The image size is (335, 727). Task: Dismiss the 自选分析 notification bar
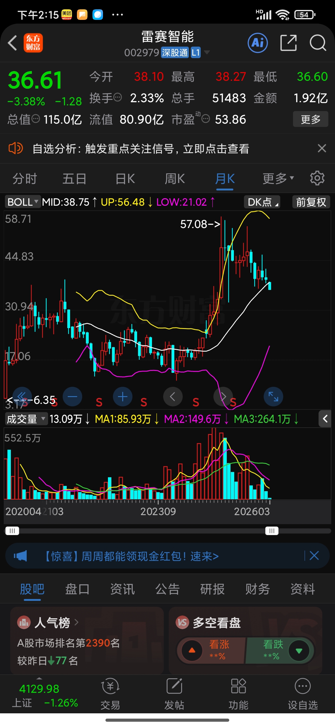(322, 148)
